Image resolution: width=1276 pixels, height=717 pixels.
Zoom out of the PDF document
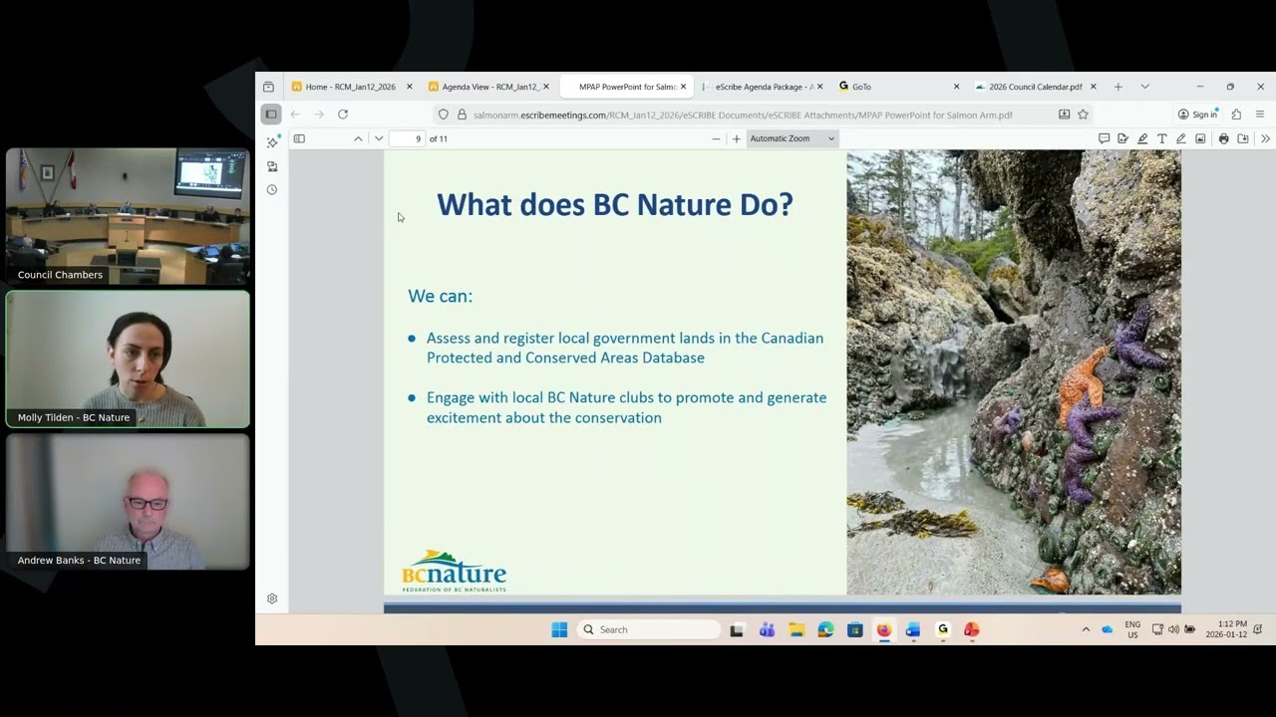(x=716, y=138)
